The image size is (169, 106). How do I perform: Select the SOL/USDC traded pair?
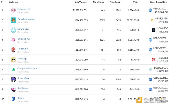pyautogui.click(x=163, y=28)
